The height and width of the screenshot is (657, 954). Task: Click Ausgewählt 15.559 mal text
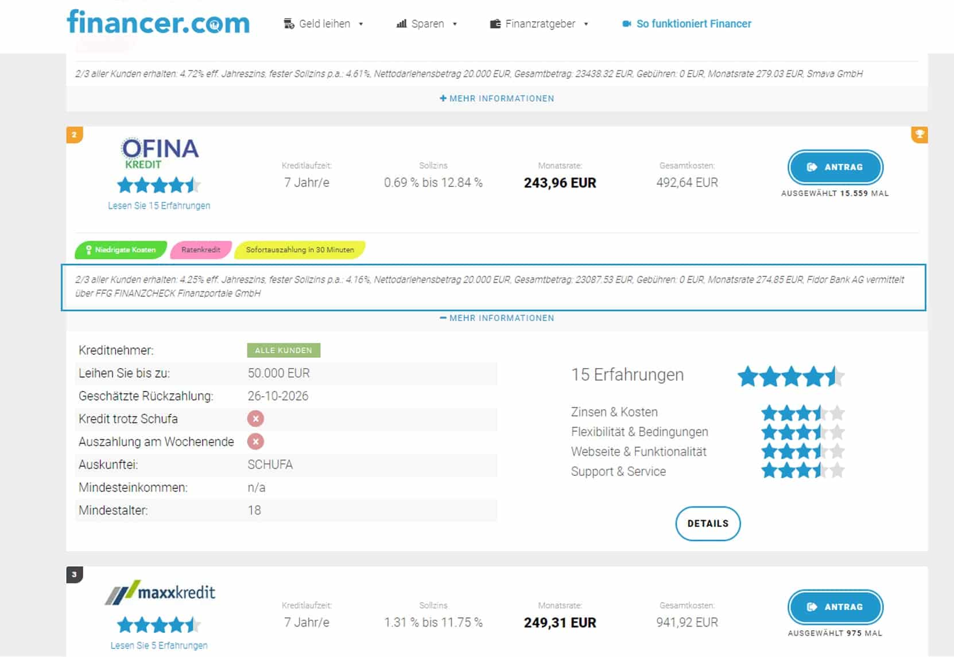point(835,194)
